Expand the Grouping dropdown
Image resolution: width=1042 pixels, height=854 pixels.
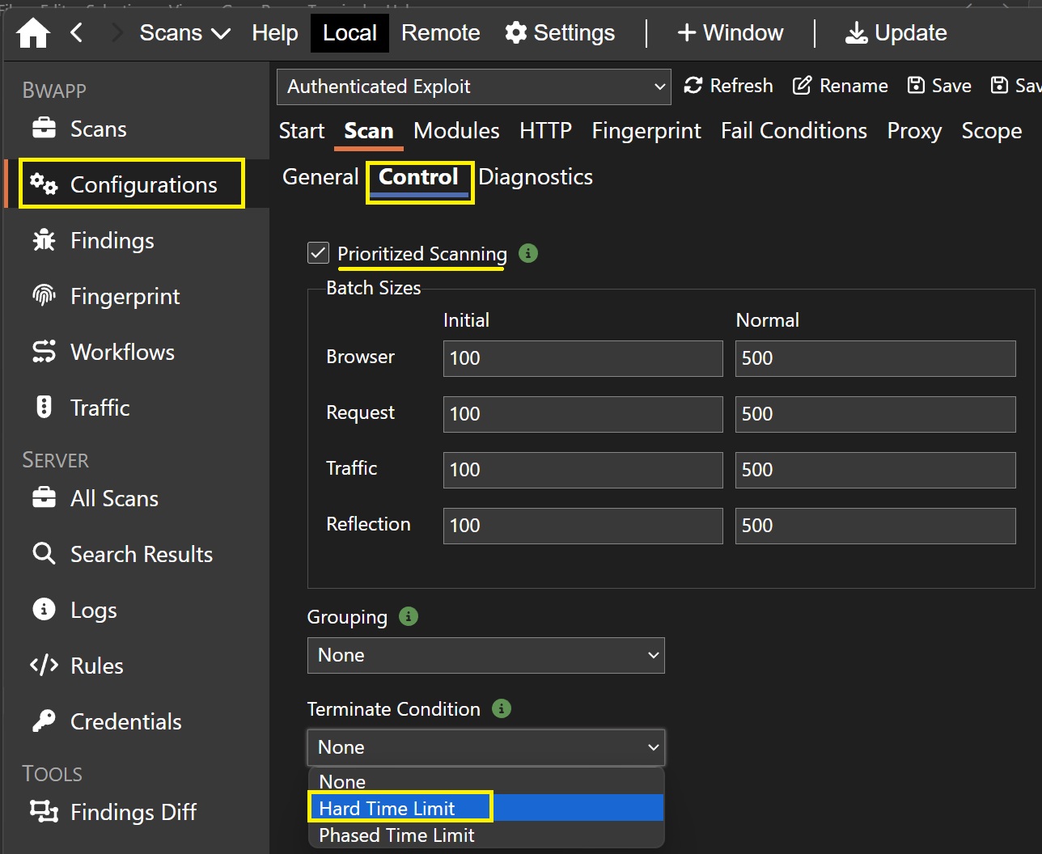pyautogui.click(x=485, y=655)
